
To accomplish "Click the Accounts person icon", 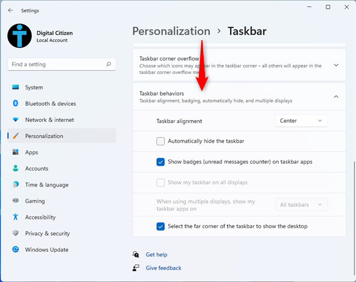I will [x=15, y=168].
